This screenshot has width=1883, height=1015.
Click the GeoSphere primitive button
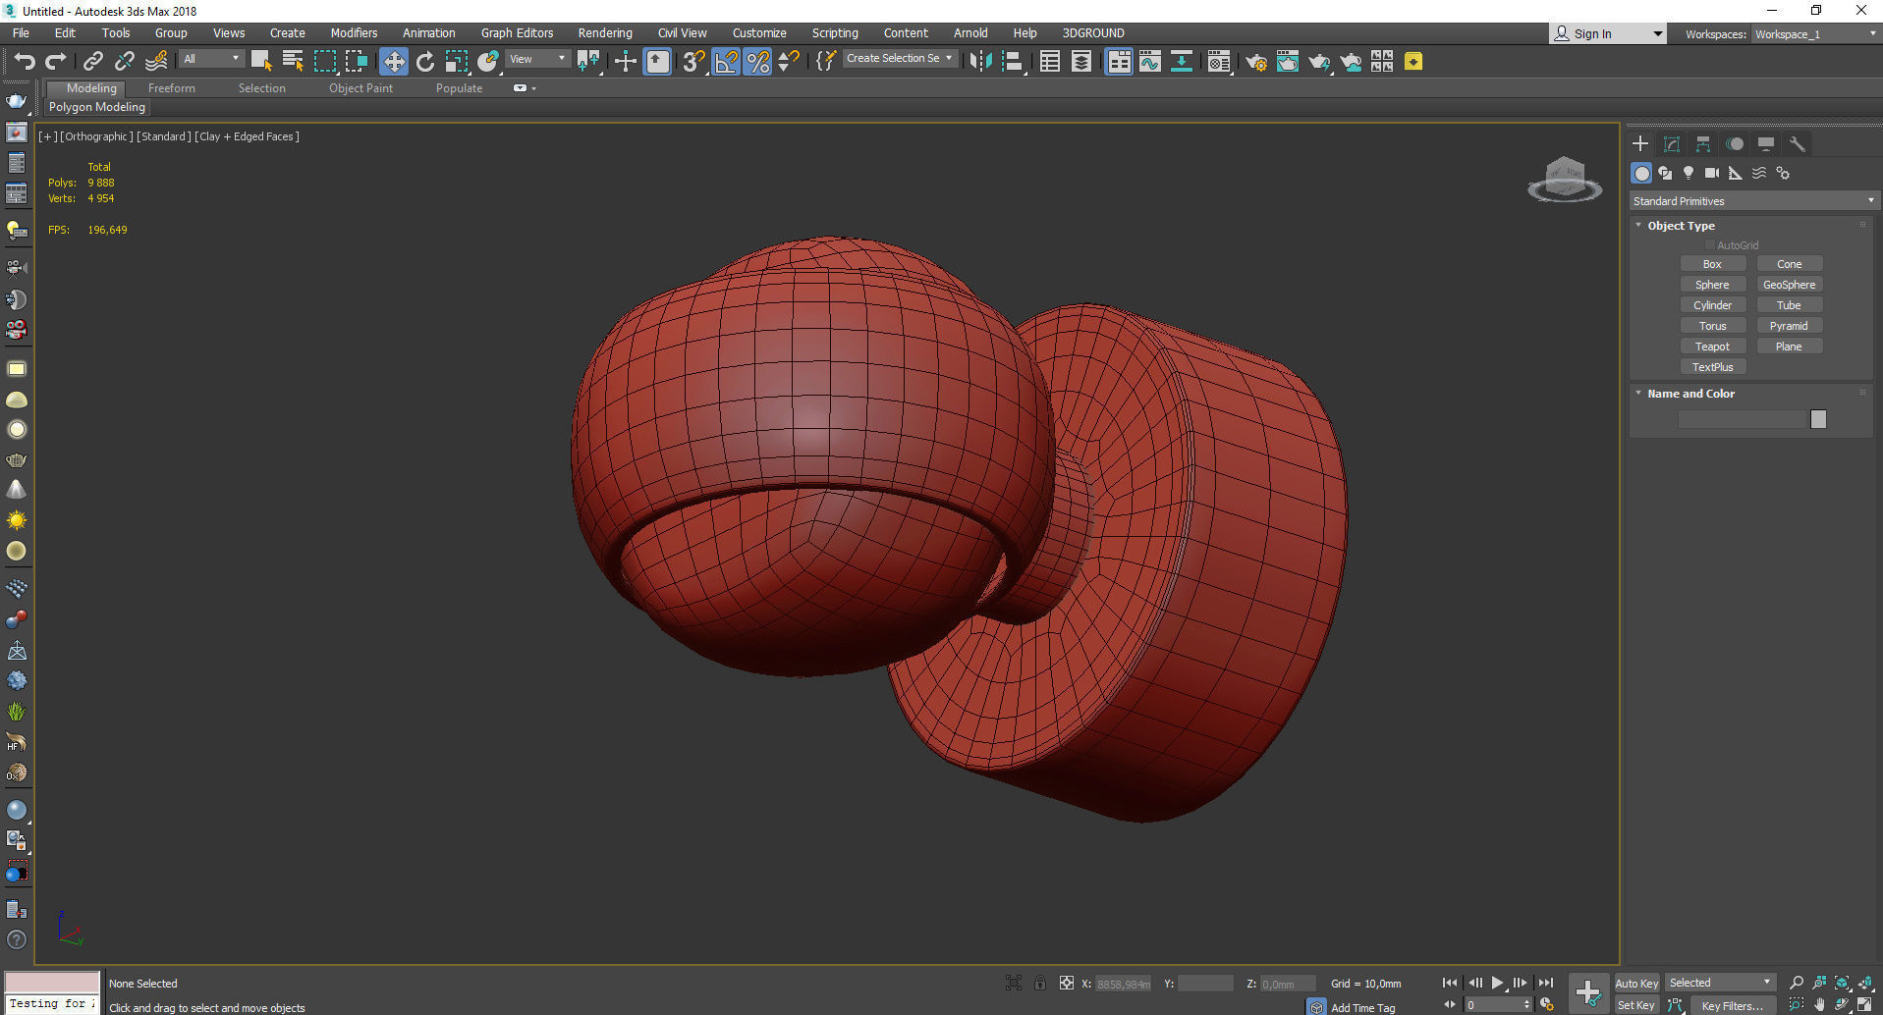click(x=1789, y=285)
